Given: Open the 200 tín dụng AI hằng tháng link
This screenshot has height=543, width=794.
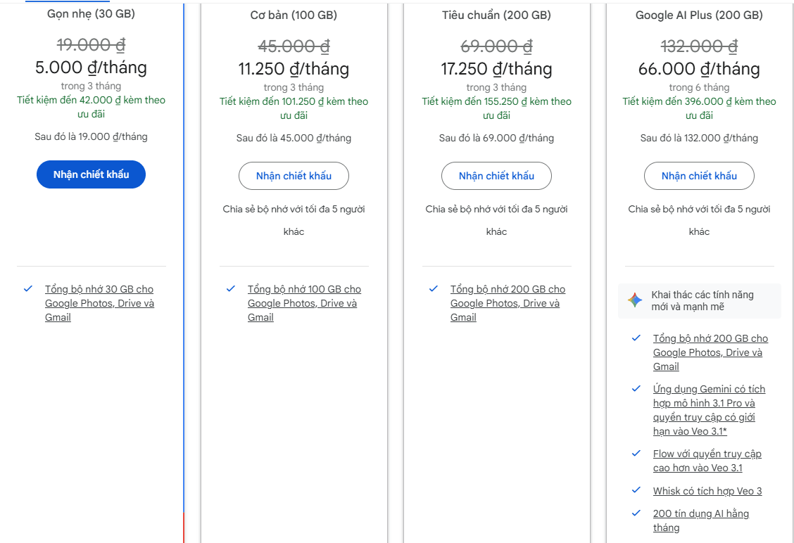Looking at the screenshot, I should 700,520.
